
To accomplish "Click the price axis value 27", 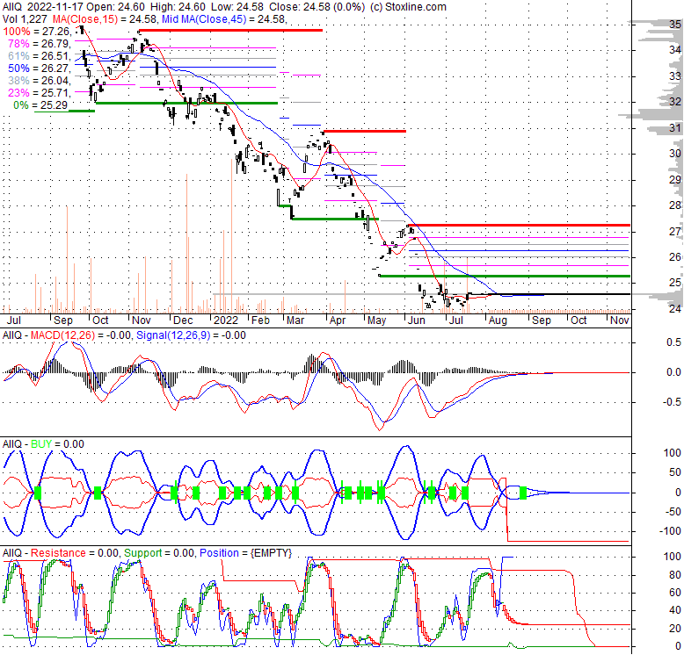I will [675, 231].
